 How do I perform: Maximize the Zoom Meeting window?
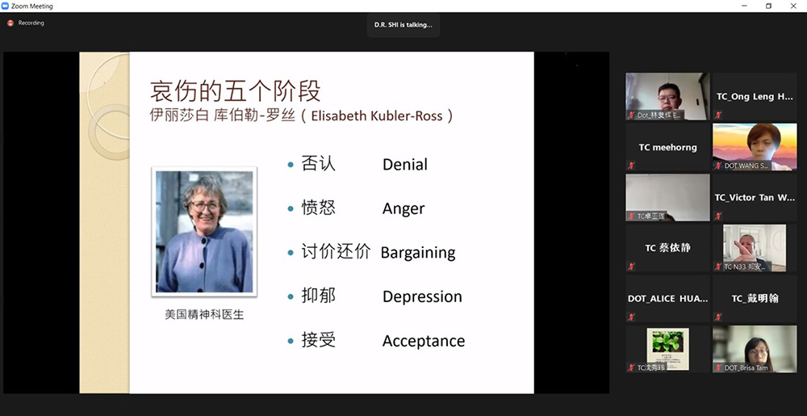click(x=768, y=6)
